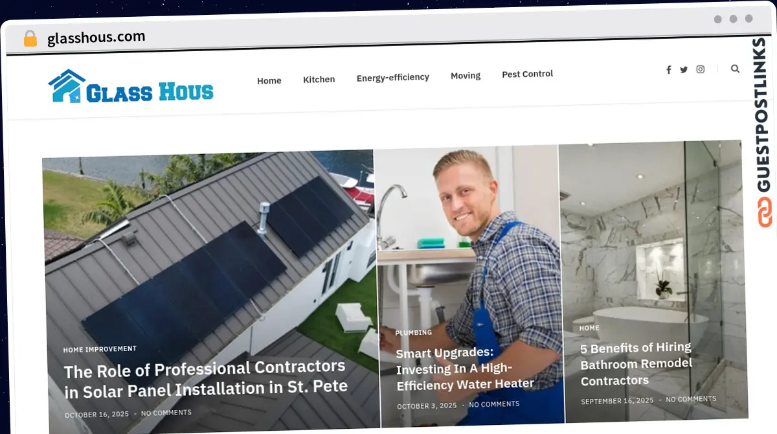Viewport: 777px width, 434px height.
Task: Open the Kitchen menu item
Action: [319, 79]
